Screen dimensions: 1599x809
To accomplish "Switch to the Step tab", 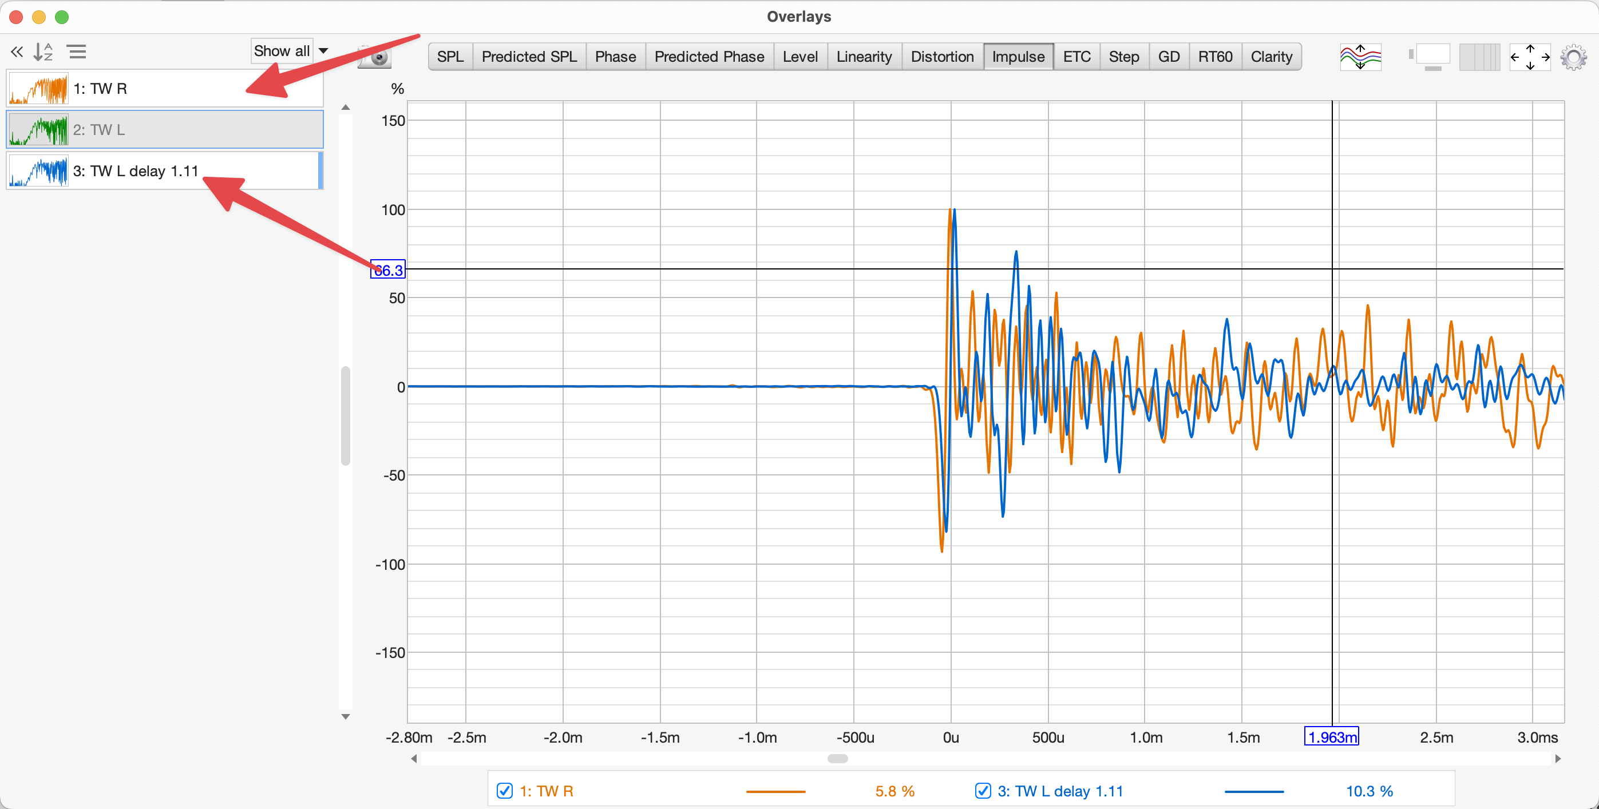I will (1123, 57).
